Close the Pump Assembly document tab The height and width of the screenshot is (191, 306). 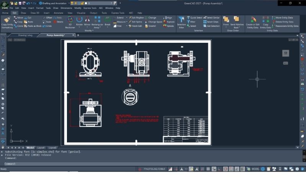point(73,35)
